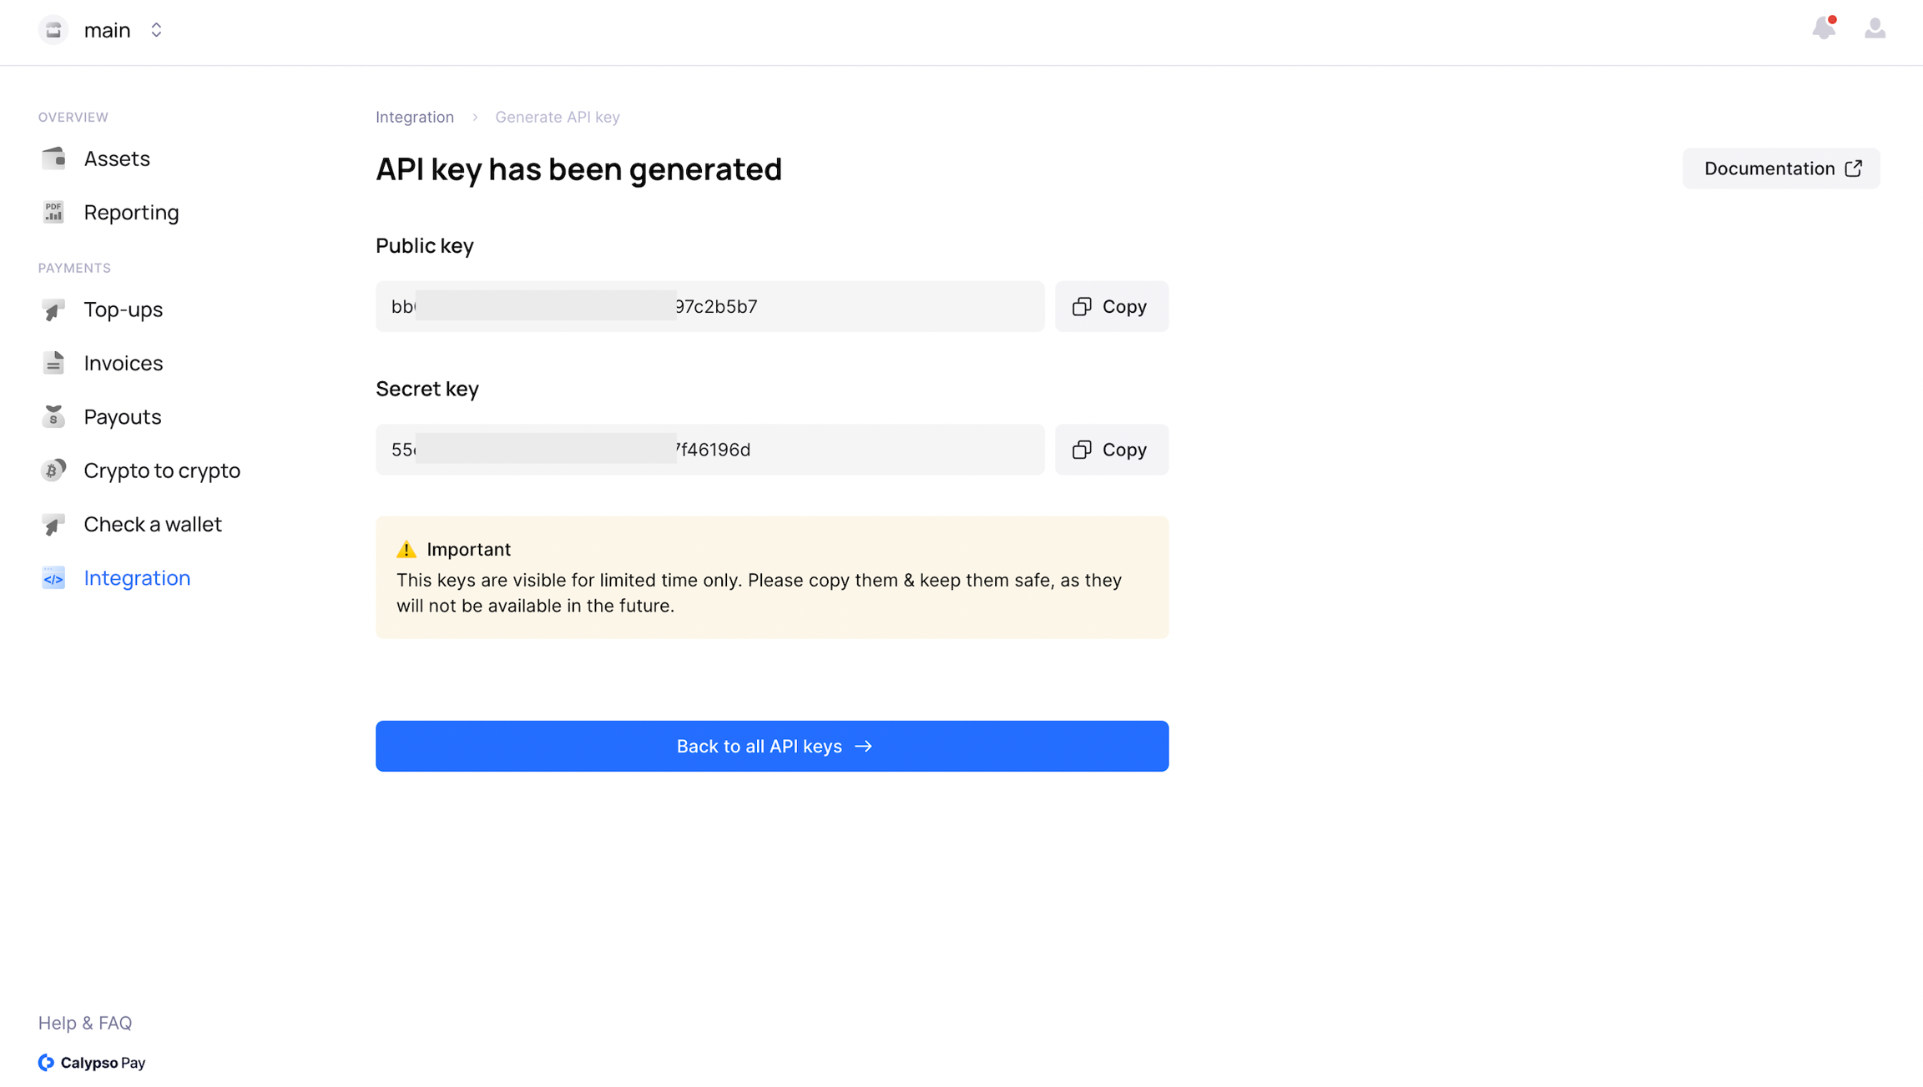Screen dimensions: 1923x1087
Task: Click the Crypto to crypto coin icon
Action: coord(53,471)
